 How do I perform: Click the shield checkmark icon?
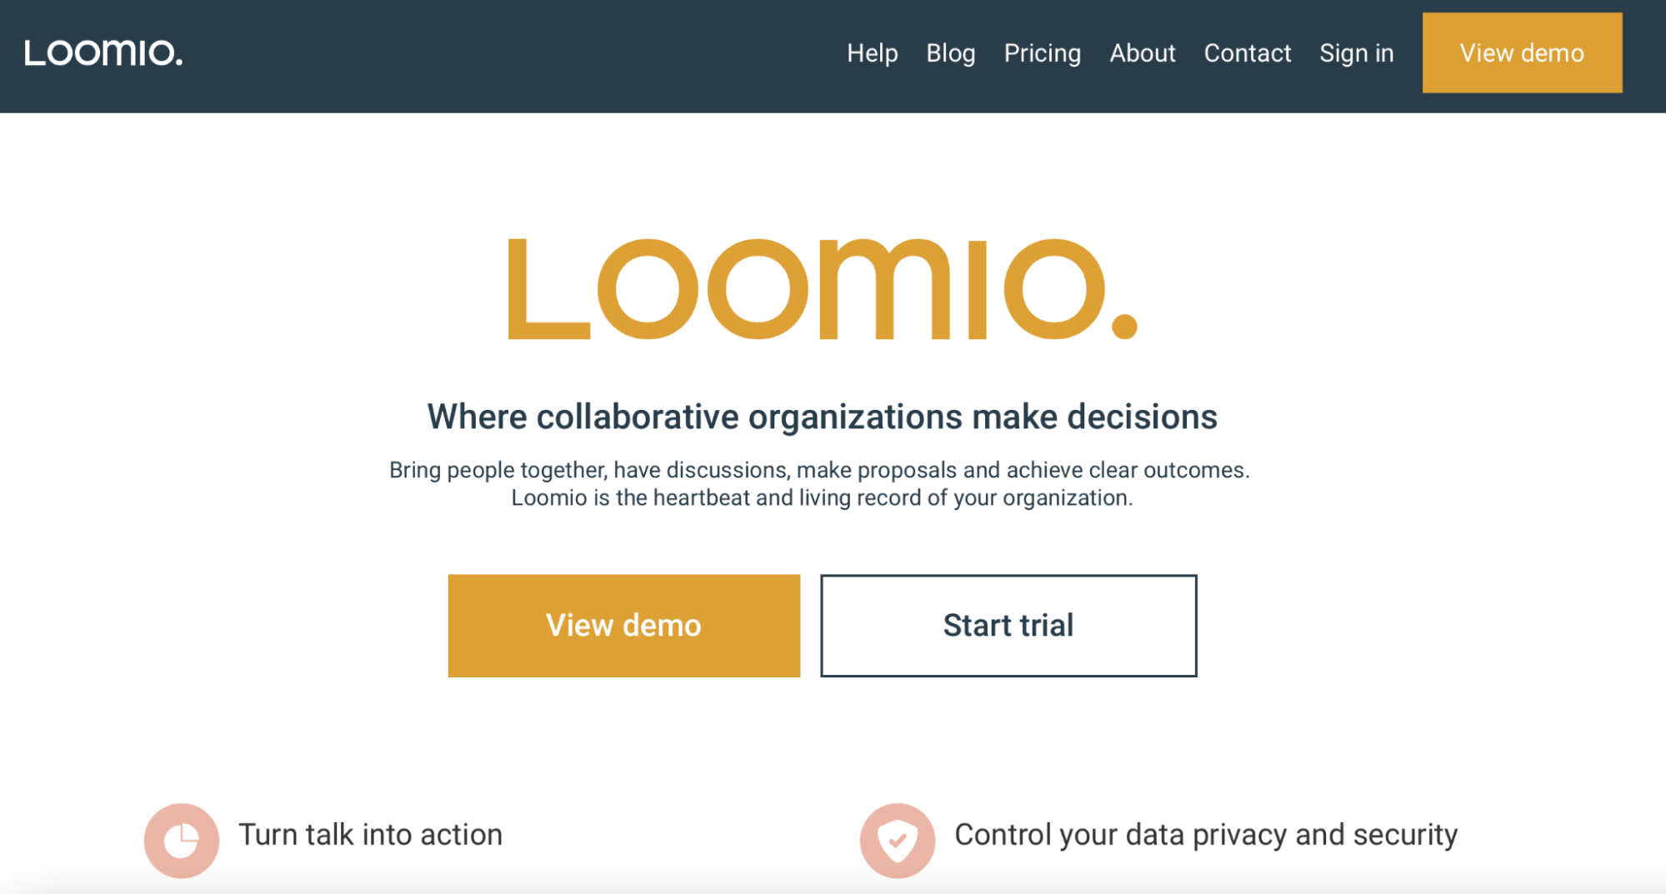(897, 839)
